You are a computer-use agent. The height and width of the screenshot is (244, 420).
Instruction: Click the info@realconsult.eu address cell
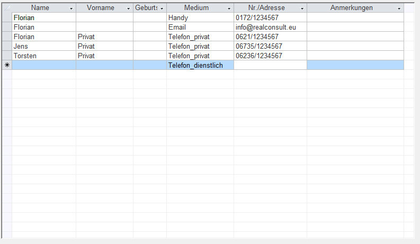[x=271, y=27]
